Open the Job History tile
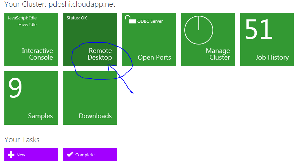Viewport: 307px width, 161px height. pyautogui.click(x=267, y=39)
